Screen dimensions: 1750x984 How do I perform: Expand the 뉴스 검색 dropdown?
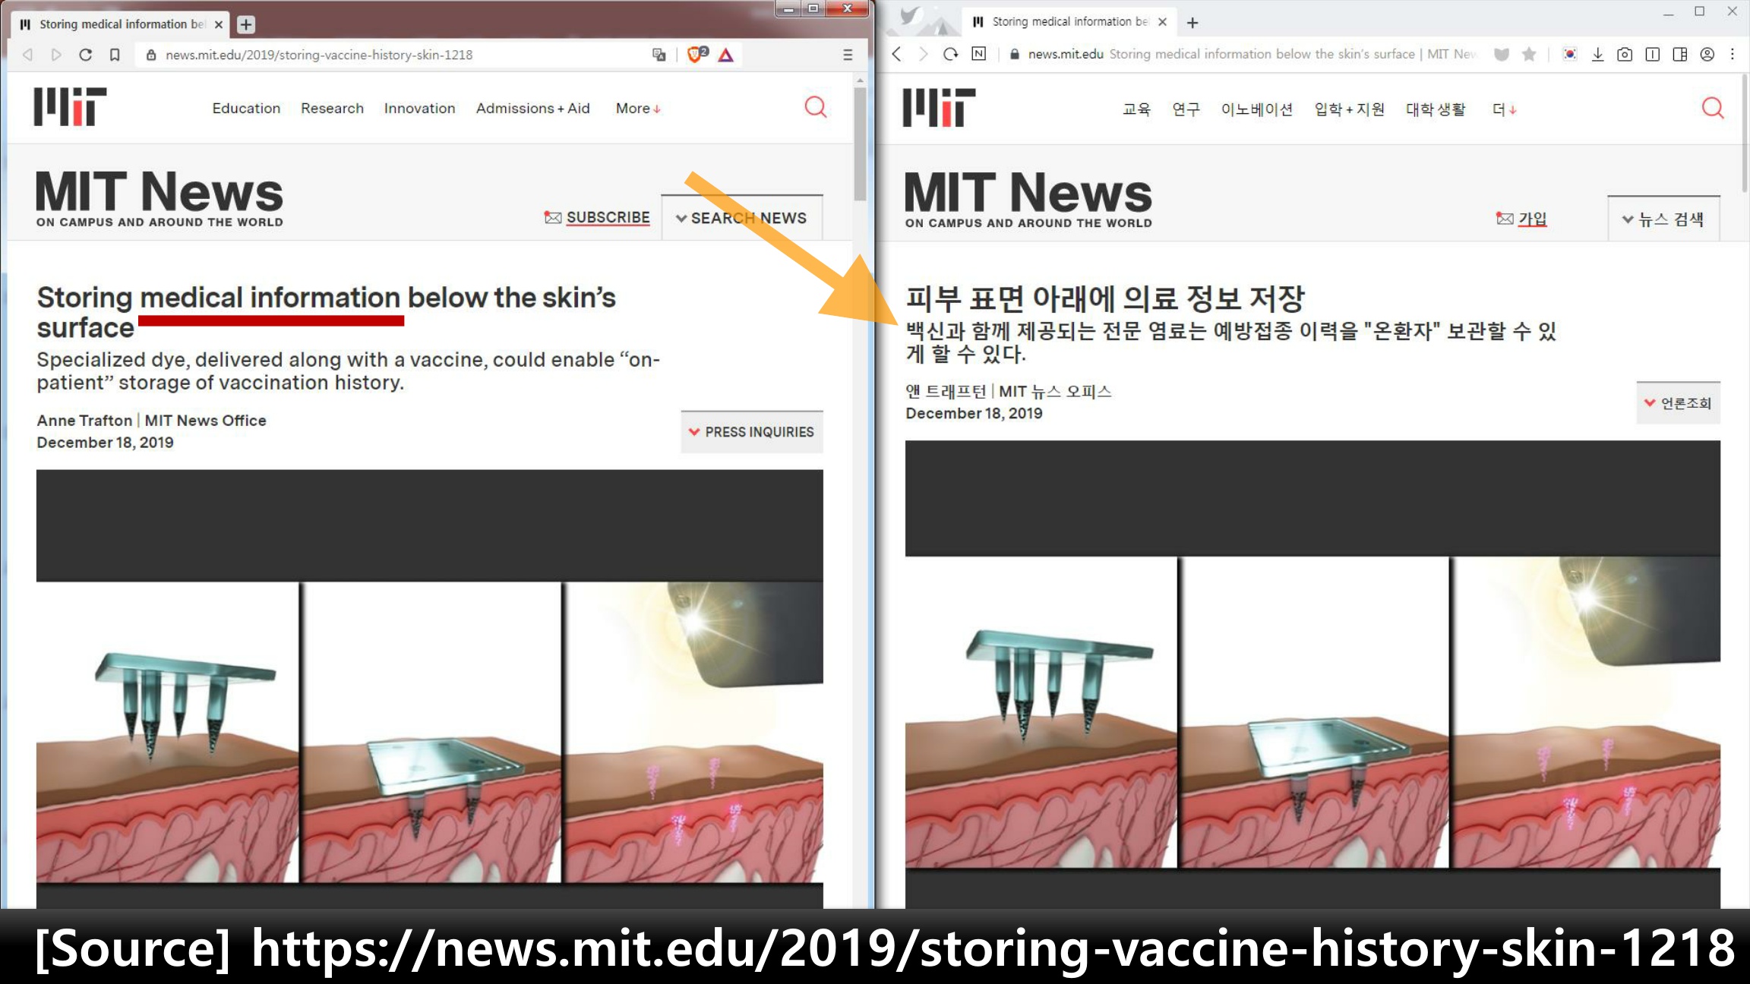(1663, 219)
